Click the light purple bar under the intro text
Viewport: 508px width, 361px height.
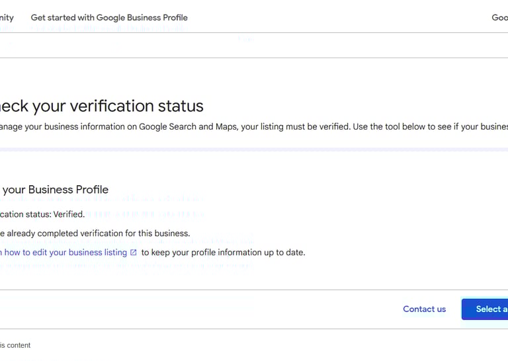[254, 149]
